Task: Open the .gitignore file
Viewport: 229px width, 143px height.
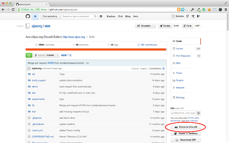Action: (37, 118)
